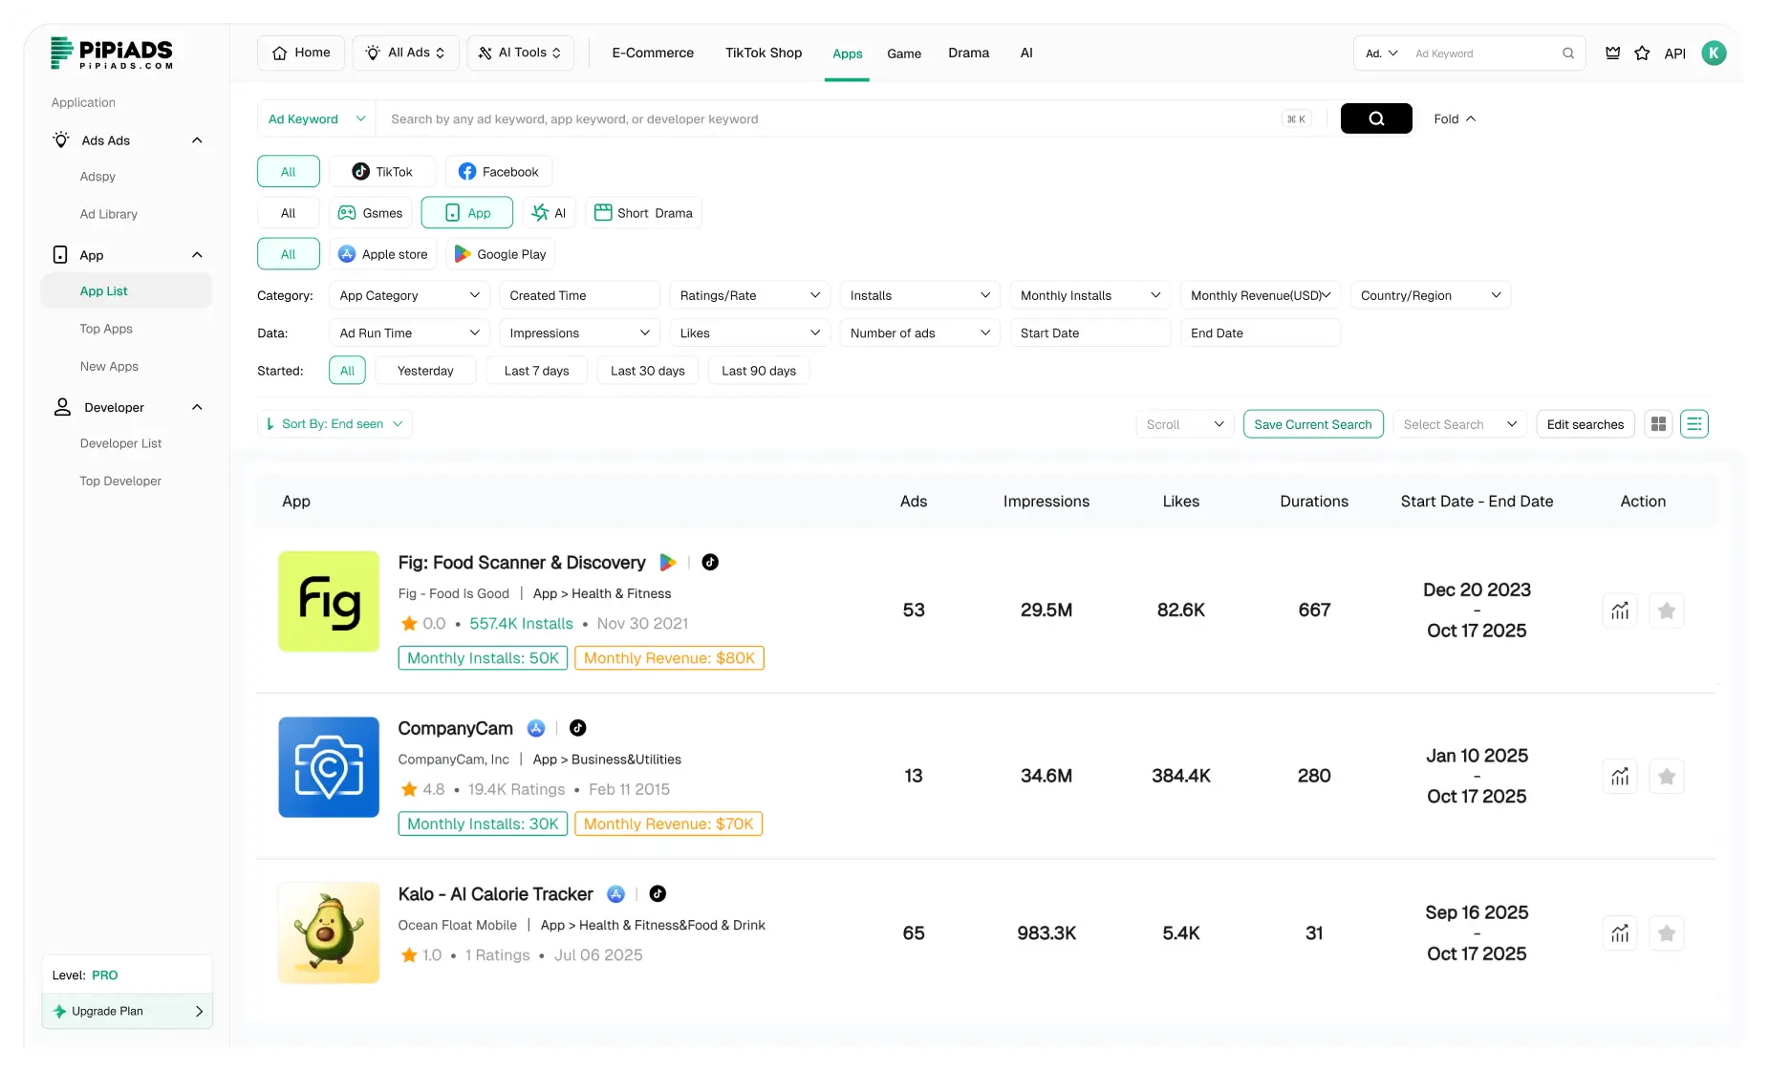Image resolution: width=1769 pixels, height=1071 pixels.
Task: Open the favorites star in the top bar
Action: pos(1642,54)
